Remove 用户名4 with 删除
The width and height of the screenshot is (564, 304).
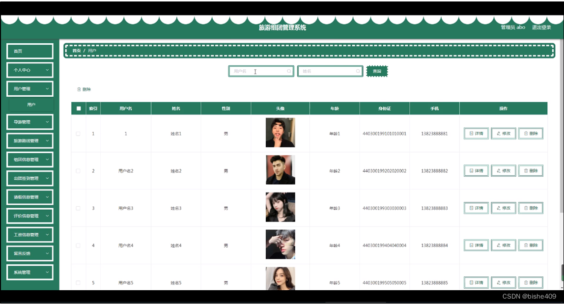click(531, 246)
